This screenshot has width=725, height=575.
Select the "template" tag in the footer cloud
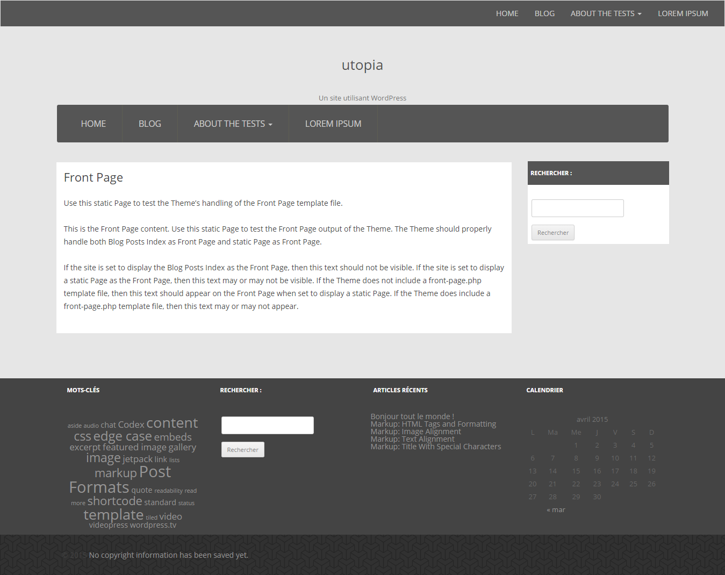[x=113, y=515]
